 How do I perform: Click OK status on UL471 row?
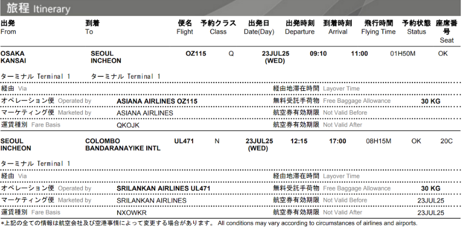[416, 141]
